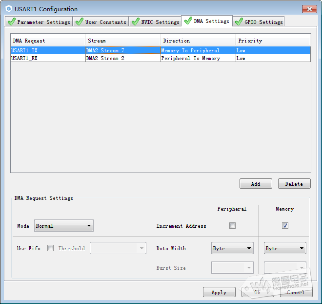Screen dimensions: 322x304
Task: Uncheck Memory Increment Address checkbox
Action: click(285, 226)
